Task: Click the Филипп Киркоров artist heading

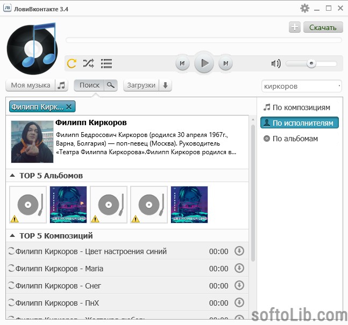Action: coord(91,122)
